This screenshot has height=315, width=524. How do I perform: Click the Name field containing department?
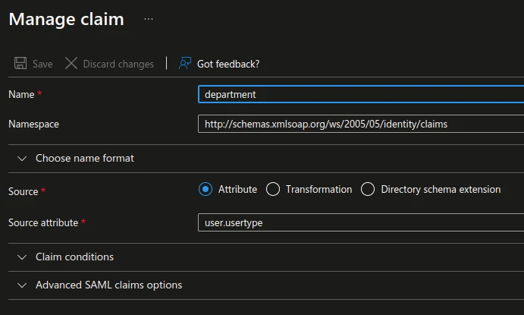361,94
